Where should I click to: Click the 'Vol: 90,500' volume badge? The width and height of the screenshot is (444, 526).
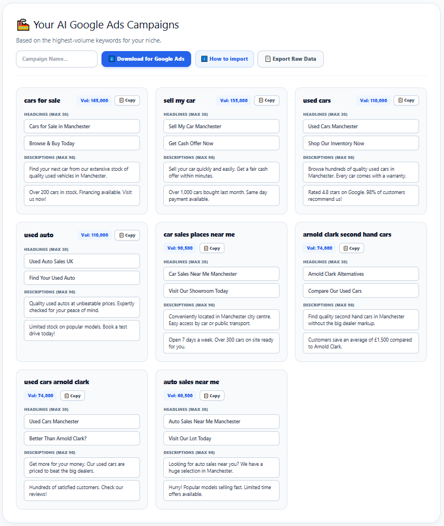180,248
